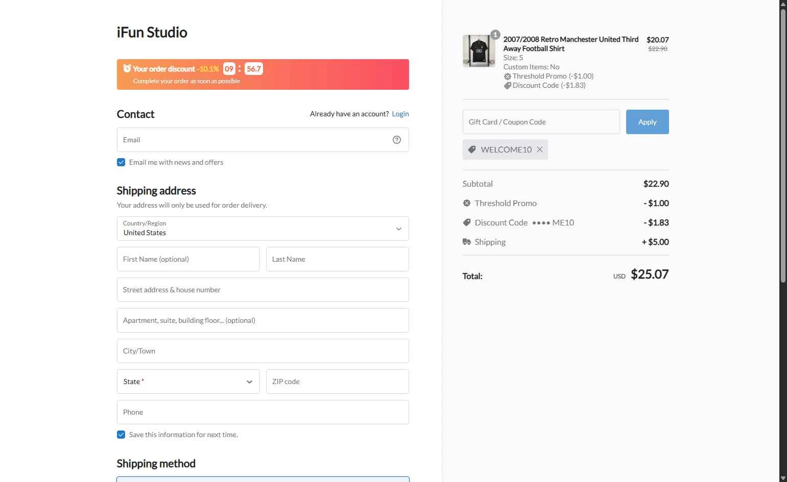Click the Size: S text
The image size is (787, 482).
click(513, 58)
